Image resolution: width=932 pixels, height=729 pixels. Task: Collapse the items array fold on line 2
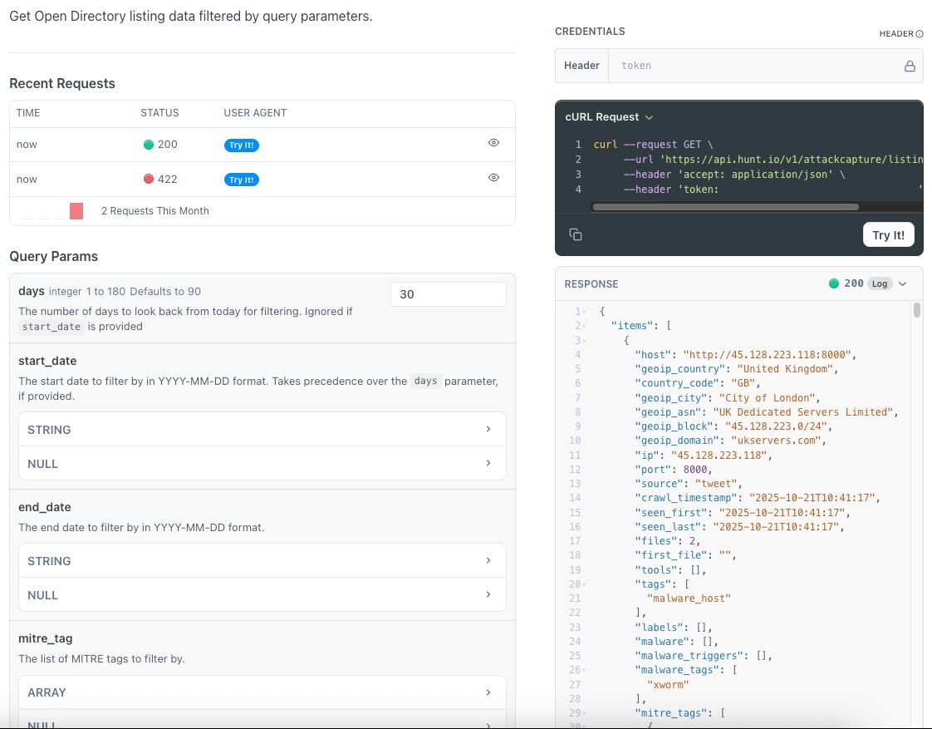coord(584,326)
